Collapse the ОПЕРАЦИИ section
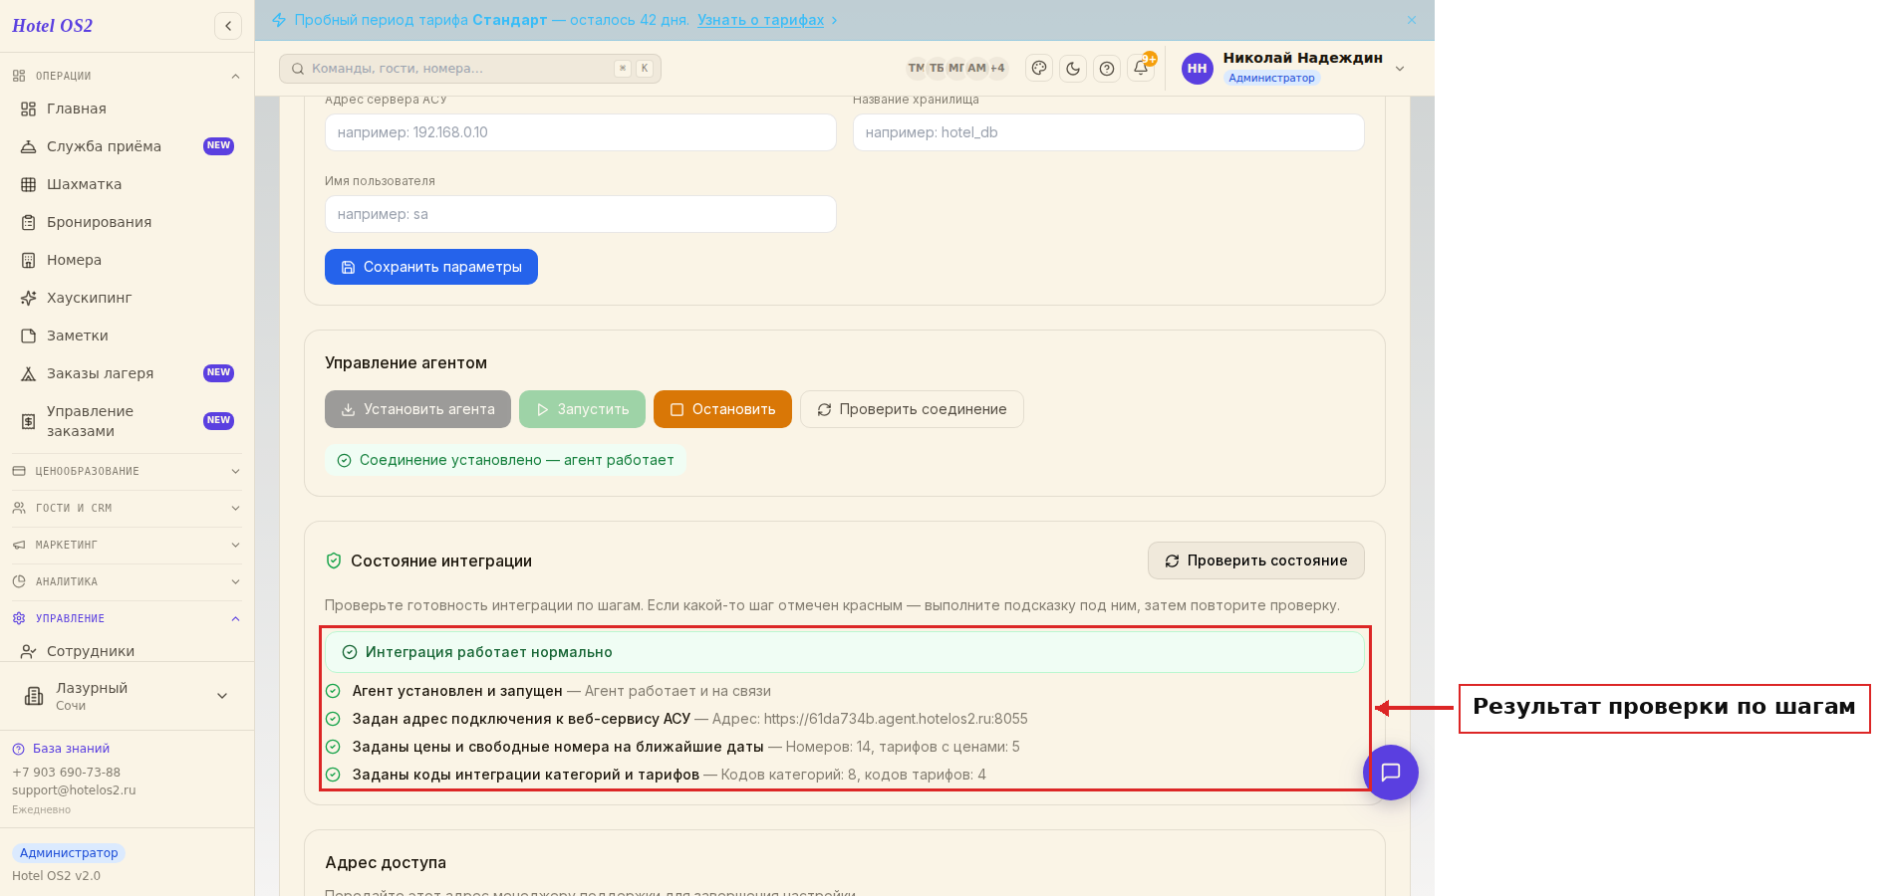This screenshot has width=1894, height=896. [127, 76]
